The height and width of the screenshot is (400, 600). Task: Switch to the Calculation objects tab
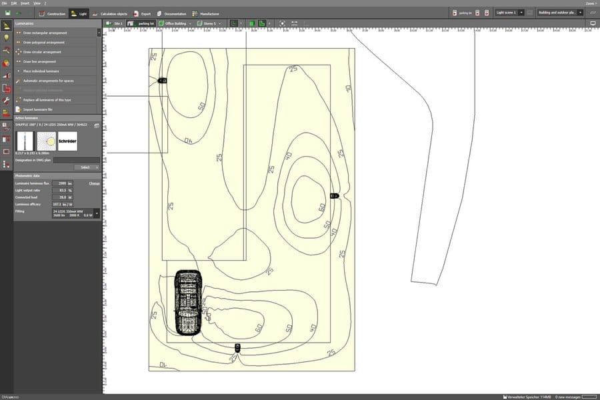[109, 14]
